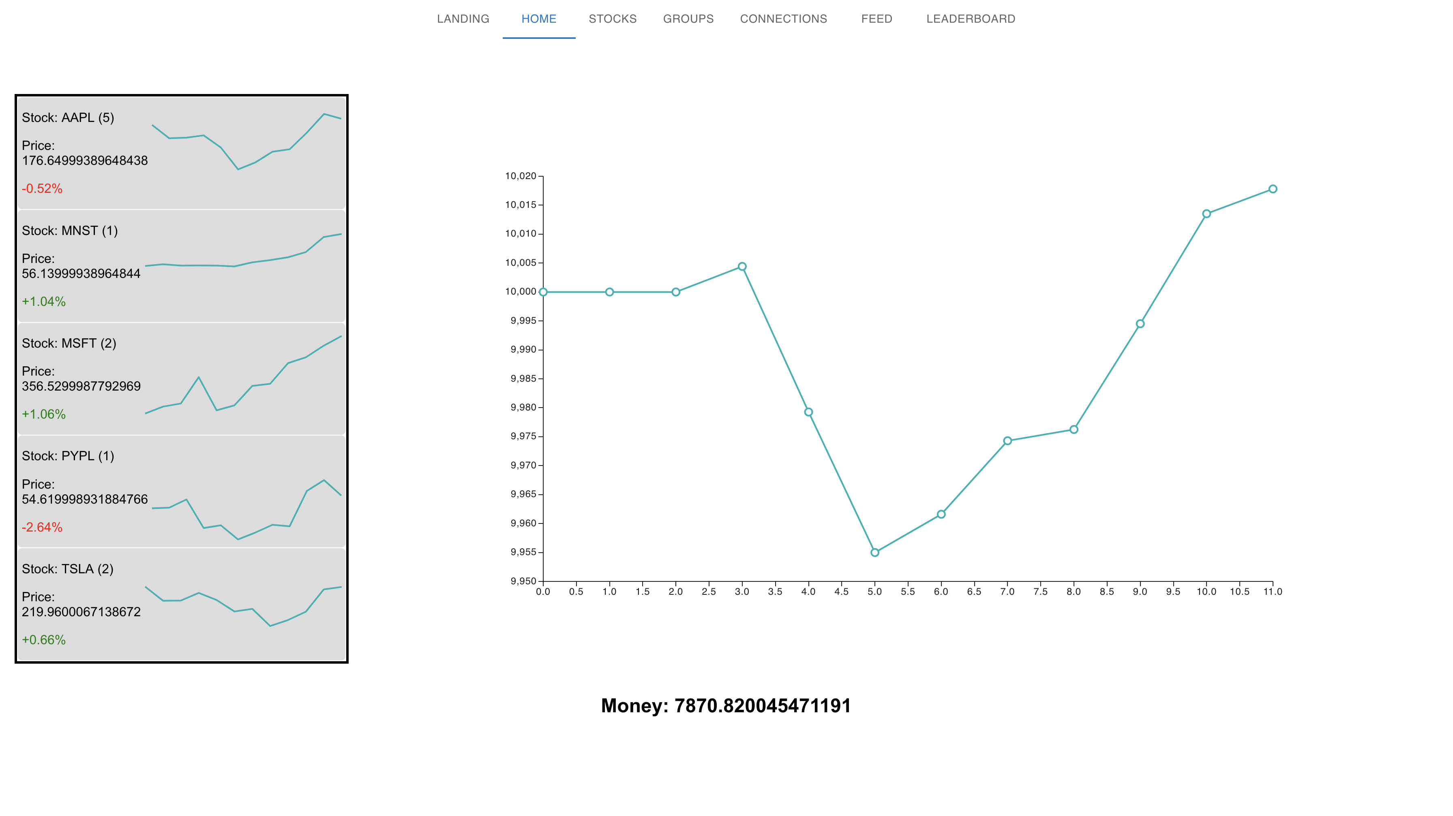Viewport: 1453px width, 816px height.
Task: Switch to the Stocks tab
Action: click(612, 19)
